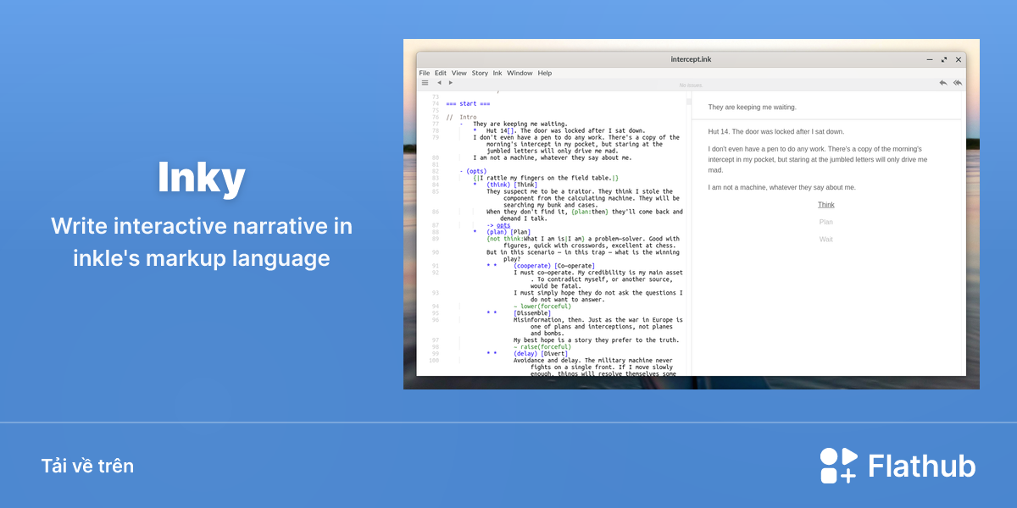The image size is (1017, 508).
Task: Click the "Tải về trên" text
Action: [x=87, y=467]
